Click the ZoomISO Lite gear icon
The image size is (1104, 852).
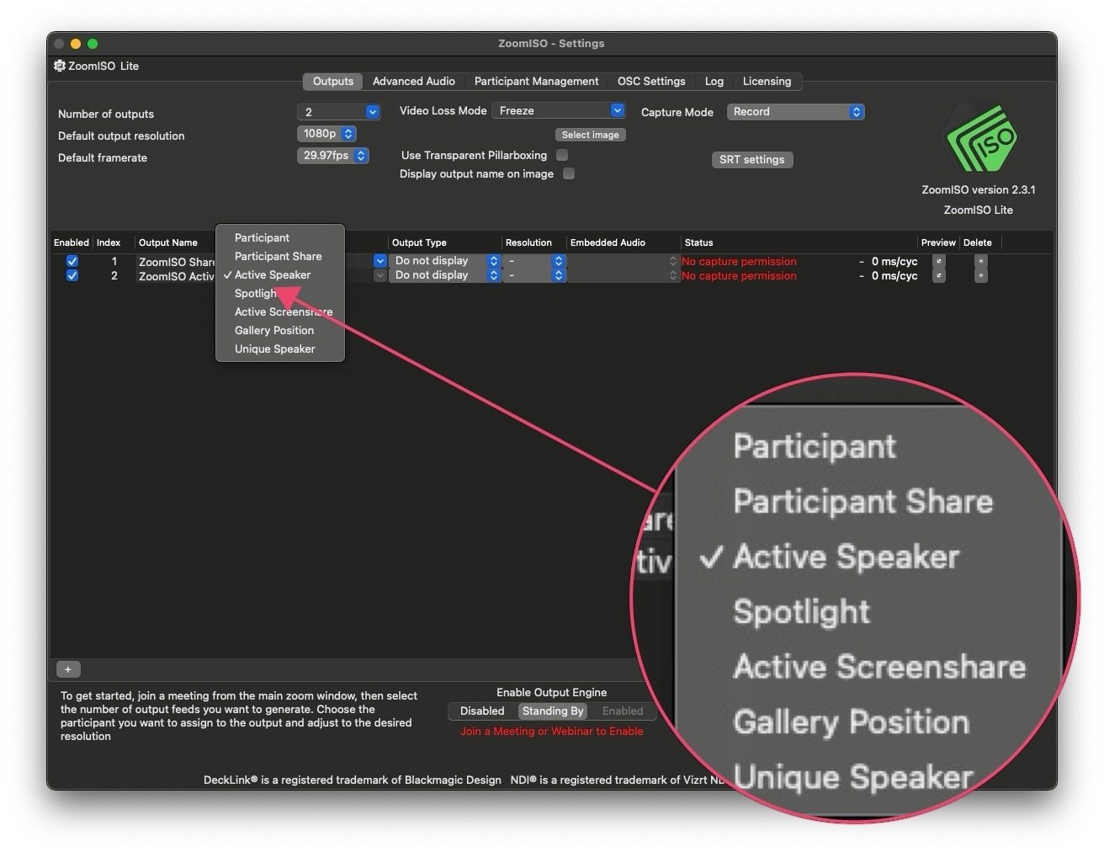(59, 66)
